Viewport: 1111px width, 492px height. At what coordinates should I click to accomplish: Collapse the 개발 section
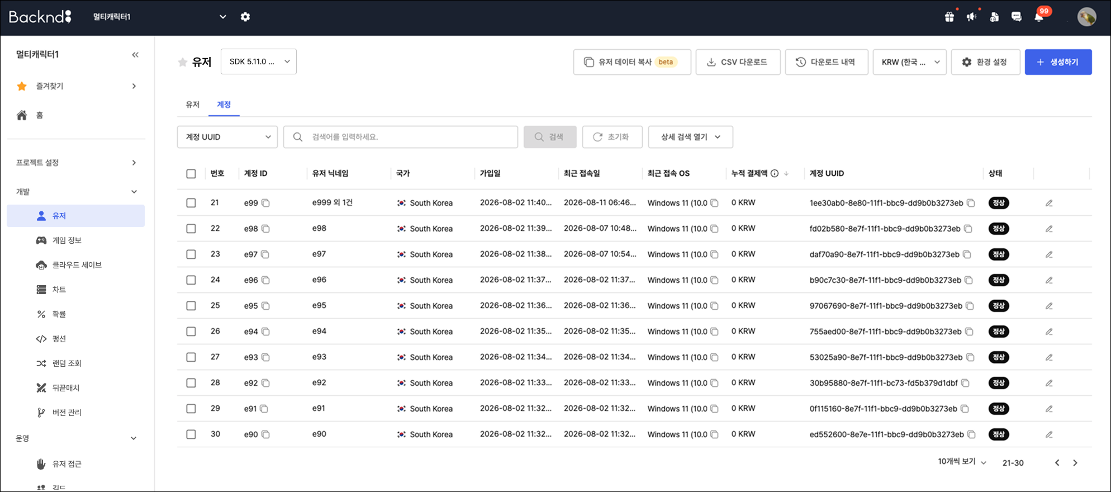[76, 192]
